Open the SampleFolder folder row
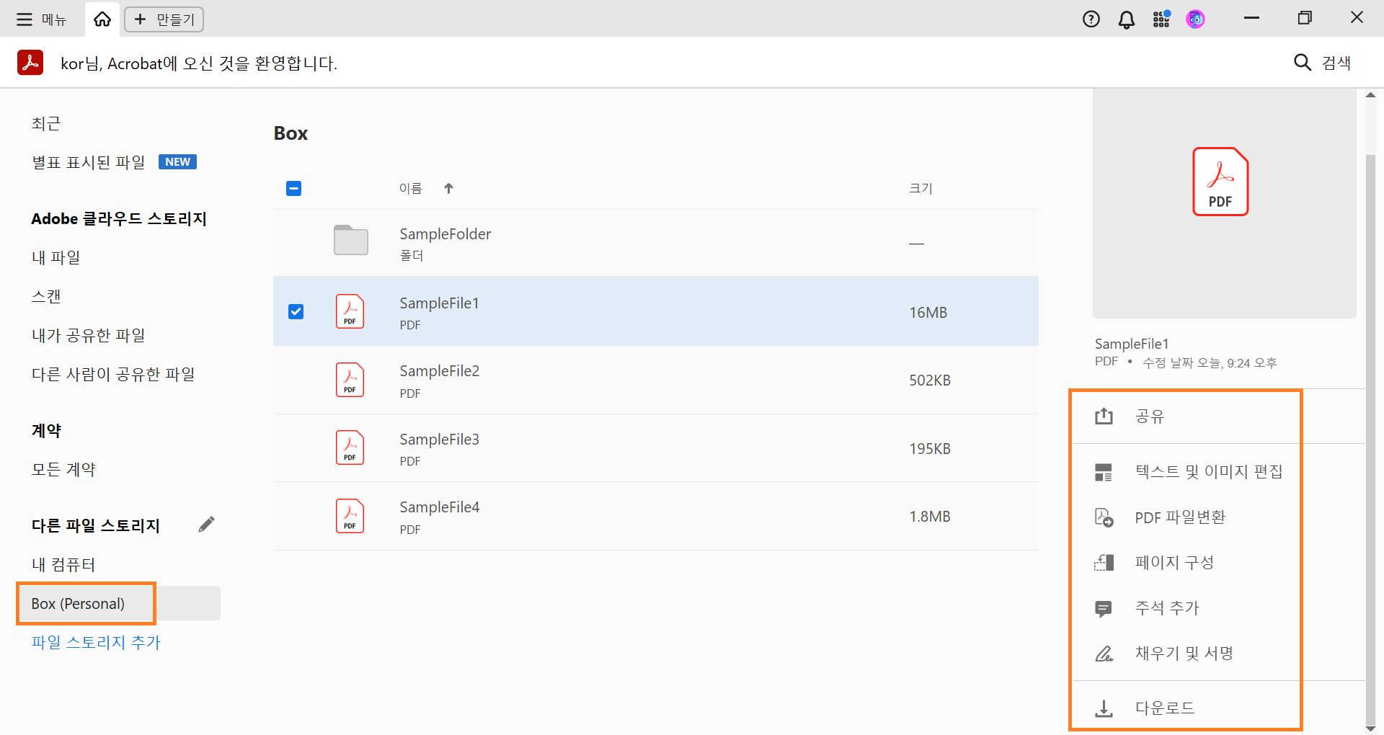The width and height of the screenshot is (1384, 735). click(x=445, y=242)
